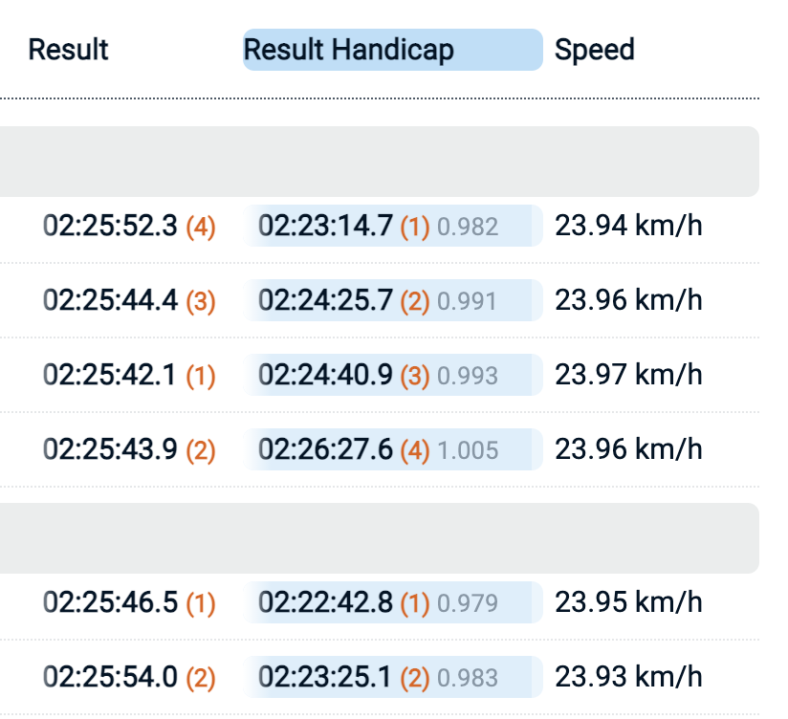
Task: Click the 23.93 km/h speed value
Action: click(x=628, y=677)
